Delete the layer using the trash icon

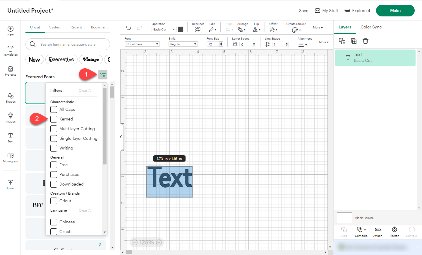366,41
